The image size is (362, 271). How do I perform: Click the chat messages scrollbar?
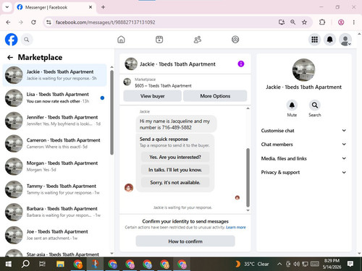point(248,178)
